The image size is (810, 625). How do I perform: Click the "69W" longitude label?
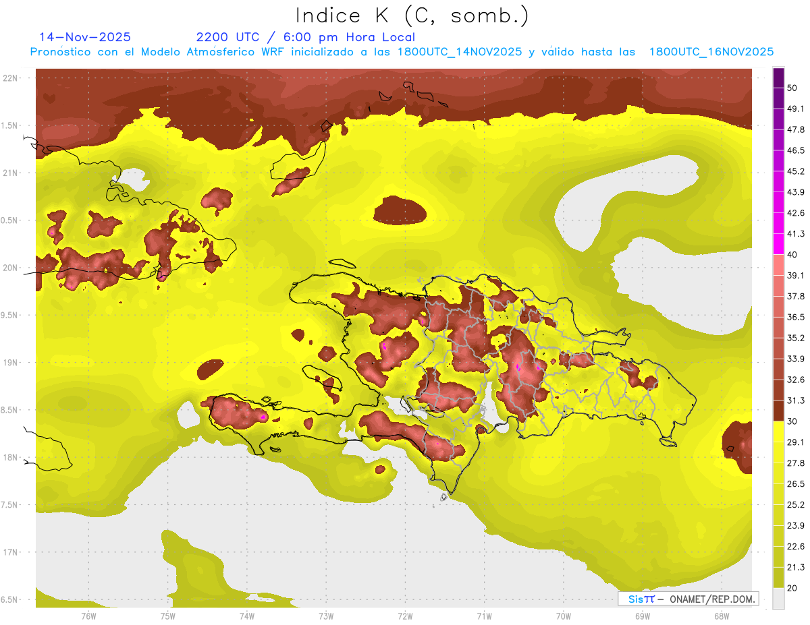[642, 616]
